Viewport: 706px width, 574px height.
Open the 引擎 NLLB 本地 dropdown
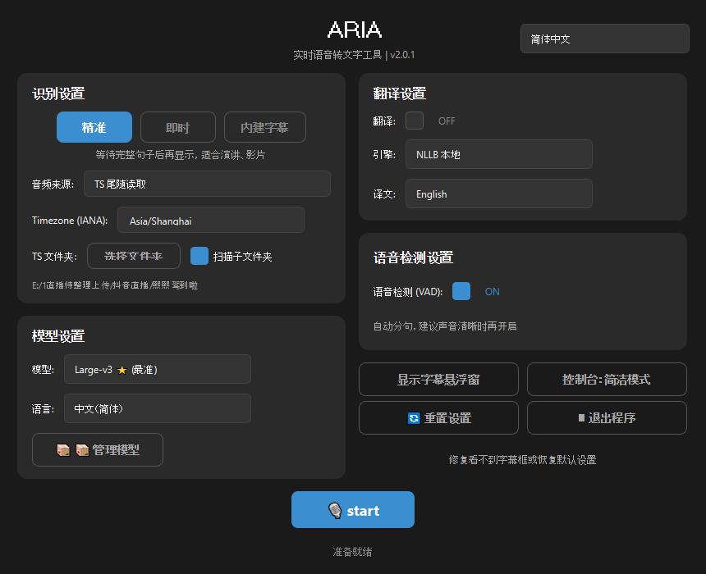click(x=499, y=154)
